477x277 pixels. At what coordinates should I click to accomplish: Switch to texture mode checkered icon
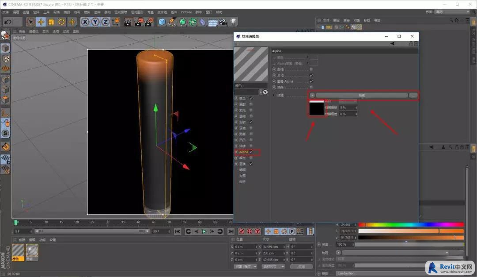(x=5, y=58)
